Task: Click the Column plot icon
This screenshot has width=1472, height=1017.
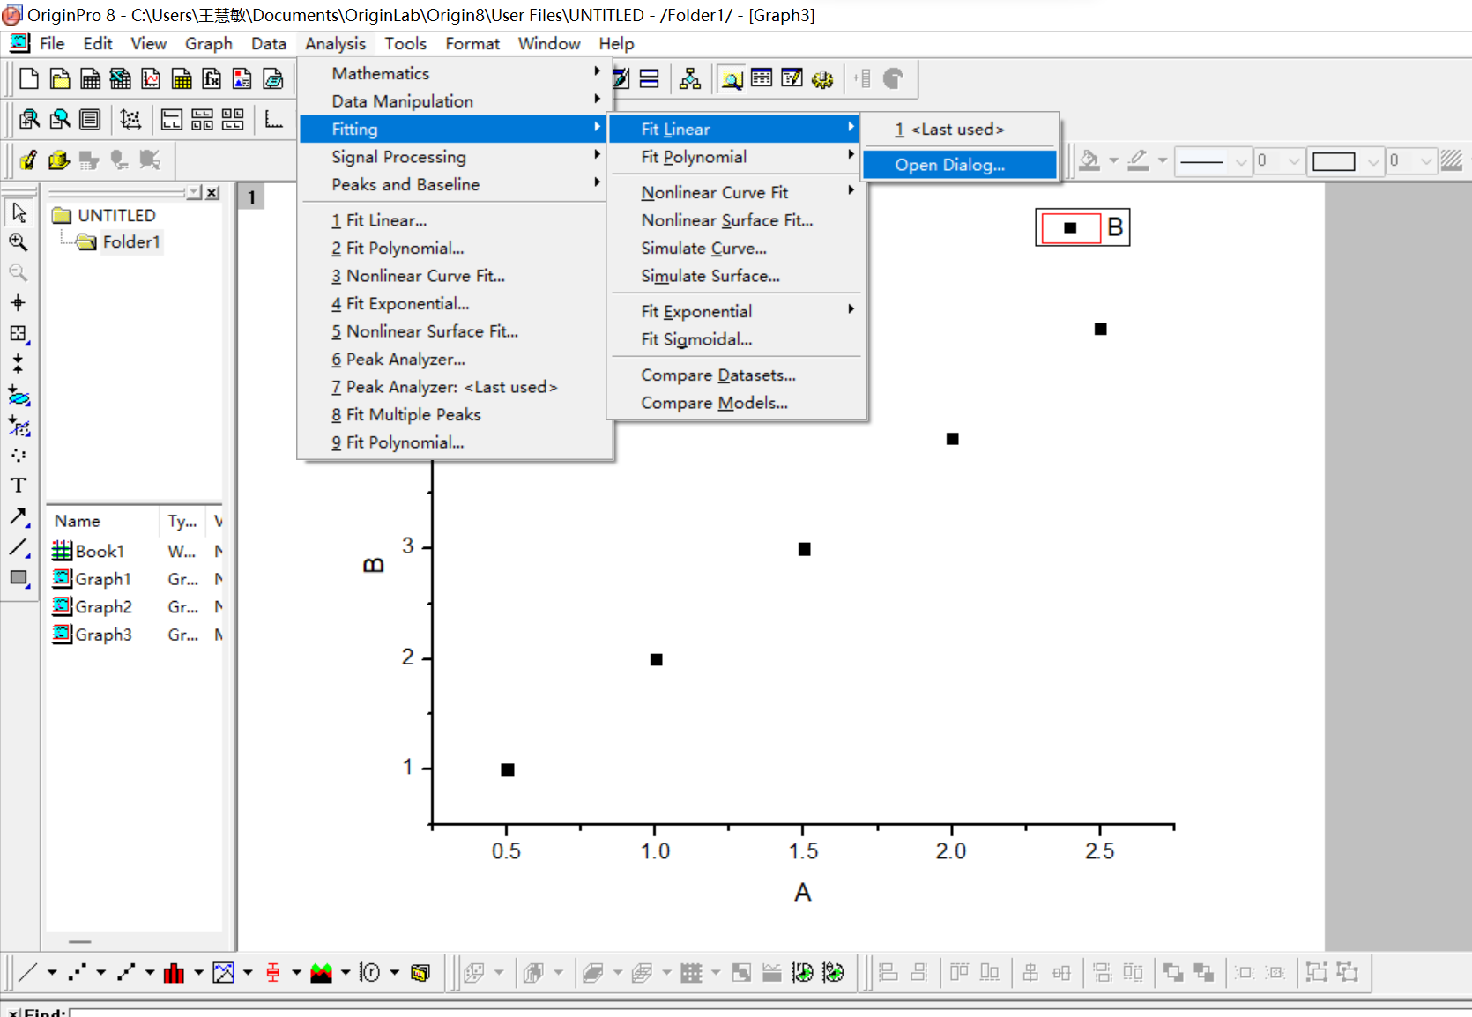Action: (175, 973)
